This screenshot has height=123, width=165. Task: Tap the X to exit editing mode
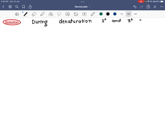click(x=155, y=7)
